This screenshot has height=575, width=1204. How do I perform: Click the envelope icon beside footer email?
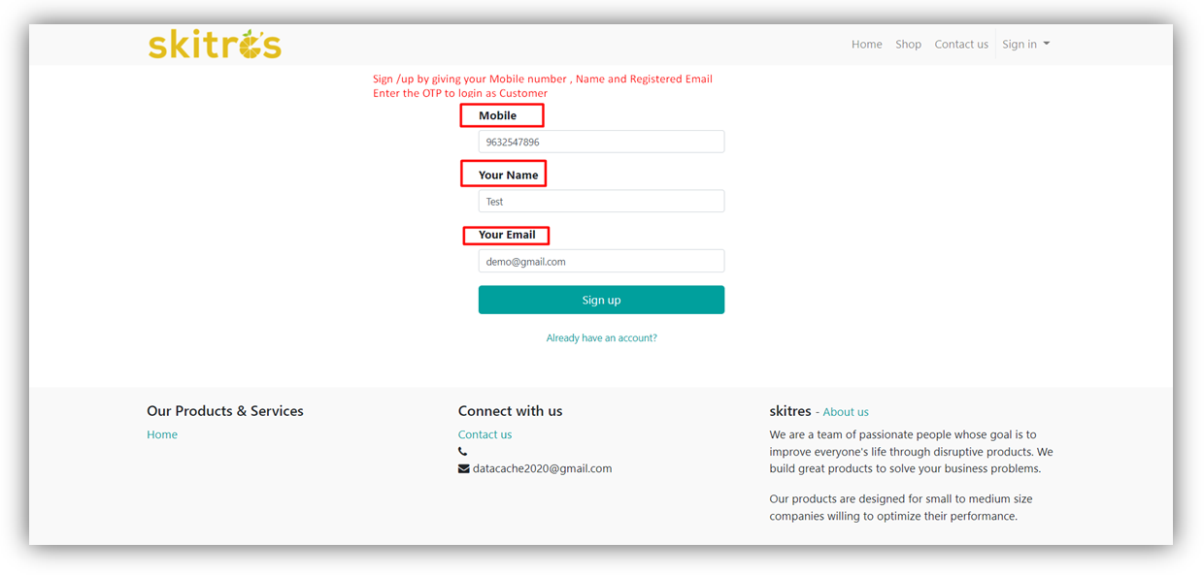[x=463, y=468]
